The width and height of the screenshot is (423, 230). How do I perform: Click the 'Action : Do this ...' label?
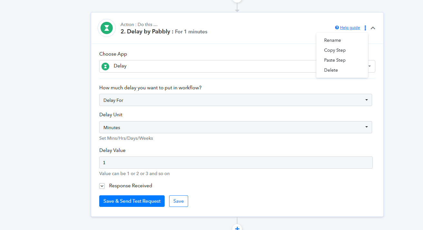[x=139, y=24]
